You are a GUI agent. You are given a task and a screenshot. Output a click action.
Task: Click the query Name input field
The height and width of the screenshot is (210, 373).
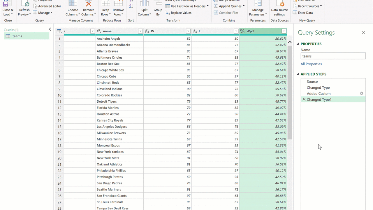click(333, 56)
